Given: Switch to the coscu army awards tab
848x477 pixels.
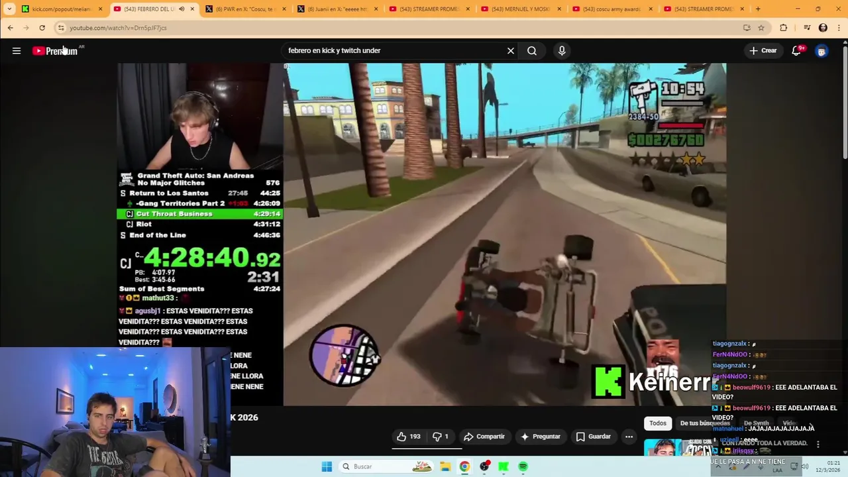Looking at the screenshot, I should tap(612, 9).
